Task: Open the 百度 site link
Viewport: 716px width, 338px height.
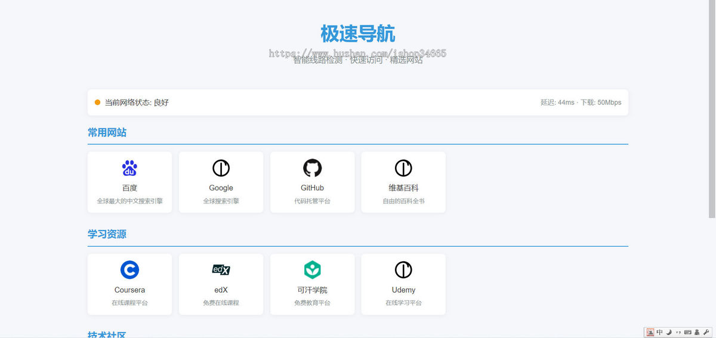Action: point(129,182)
